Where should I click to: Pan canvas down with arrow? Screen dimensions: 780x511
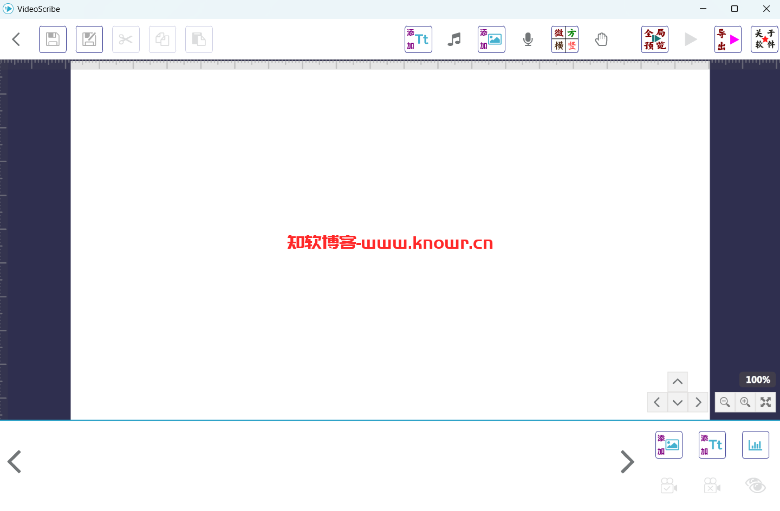[678, 402]
